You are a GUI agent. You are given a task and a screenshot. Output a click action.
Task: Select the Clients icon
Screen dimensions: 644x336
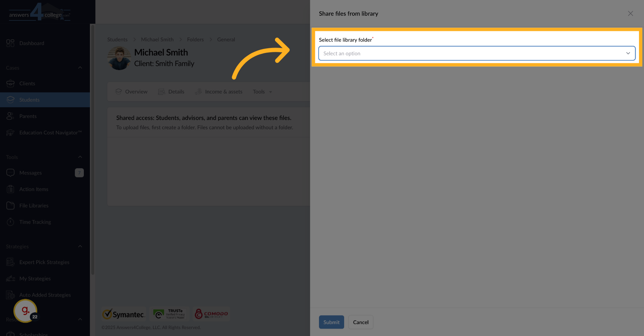10,83
